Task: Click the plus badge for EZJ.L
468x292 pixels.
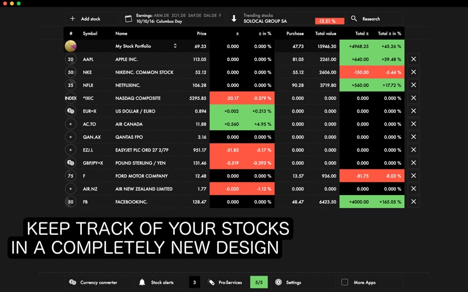Action: (x=71, y=150)
